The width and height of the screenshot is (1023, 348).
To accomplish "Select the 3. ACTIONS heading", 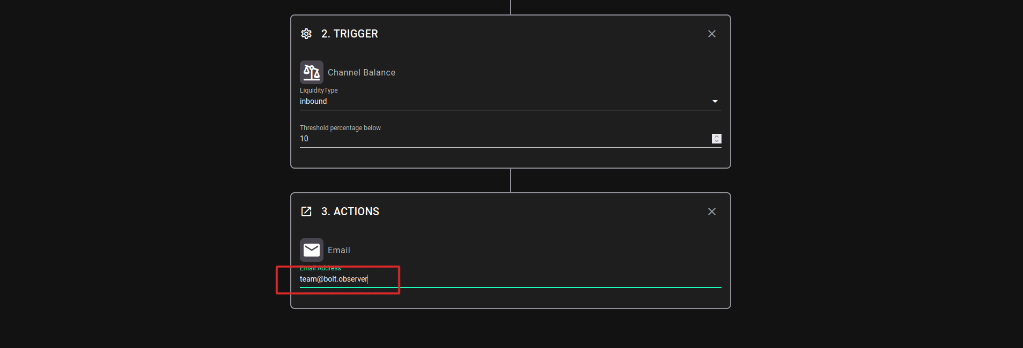I will click(x=350, y=211).
